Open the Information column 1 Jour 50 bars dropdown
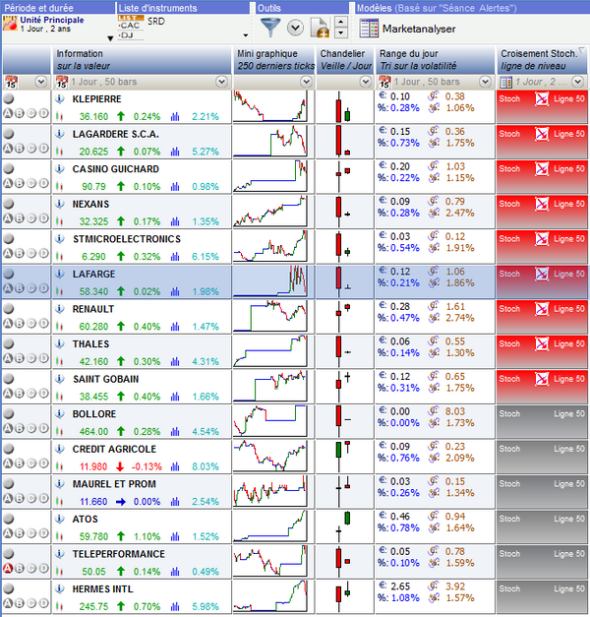This screenshot has width=590, height=617. [x=222, y=82]
